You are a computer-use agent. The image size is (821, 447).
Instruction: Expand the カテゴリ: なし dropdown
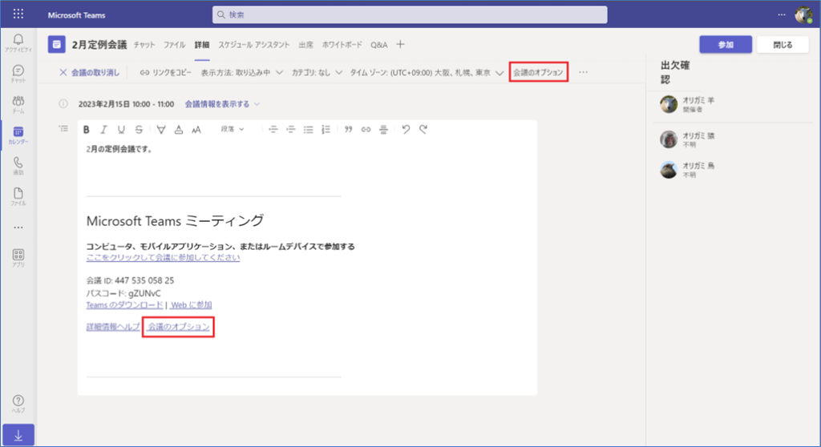pyautogui.click(x=317, y=73)
